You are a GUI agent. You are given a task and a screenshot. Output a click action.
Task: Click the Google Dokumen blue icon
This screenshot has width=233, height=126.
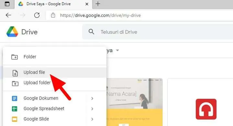point(15,98)
